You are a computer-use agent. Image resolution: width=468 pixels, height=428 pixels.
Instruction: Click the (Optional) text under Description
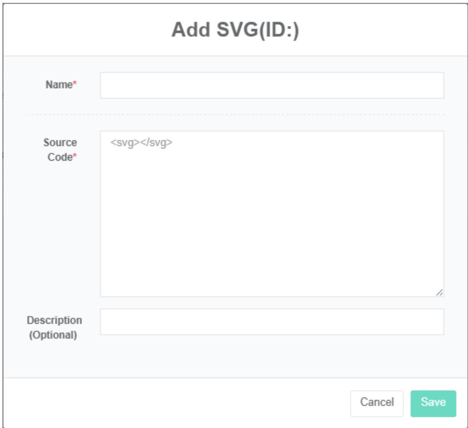(x=53, y=334)
